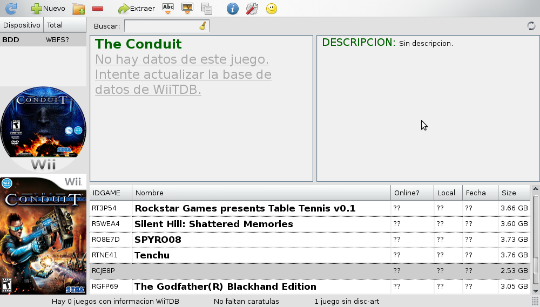Click the red minus delete icon
This screenshot has width=540, height=307.
click(98, 9)
